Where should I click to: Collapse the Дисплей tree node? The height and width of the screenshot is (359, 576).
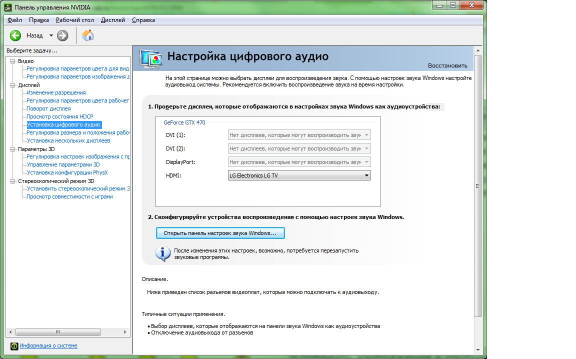[13, 85]
